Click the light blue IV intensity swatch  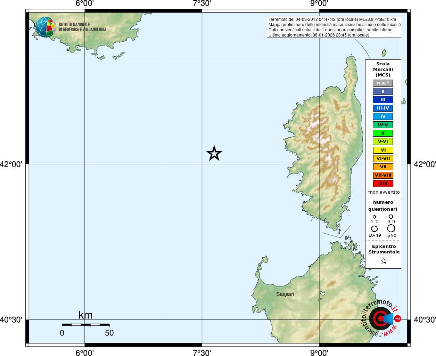click(x=383, y=116)
